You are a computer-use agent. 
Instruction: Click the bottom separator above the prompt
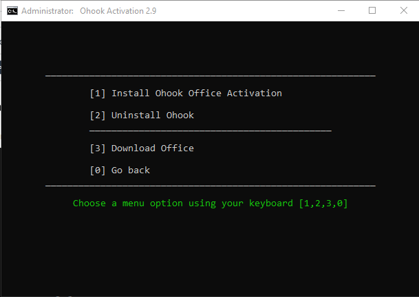210,186
